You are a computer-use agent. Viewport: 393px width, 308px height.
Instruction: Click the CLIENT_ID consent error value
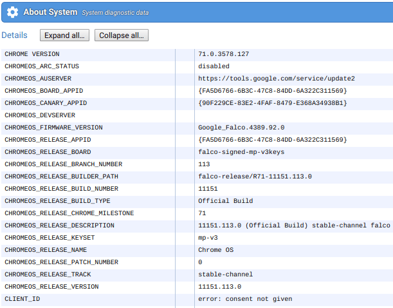pyautogui.click(x=245, y=299)
